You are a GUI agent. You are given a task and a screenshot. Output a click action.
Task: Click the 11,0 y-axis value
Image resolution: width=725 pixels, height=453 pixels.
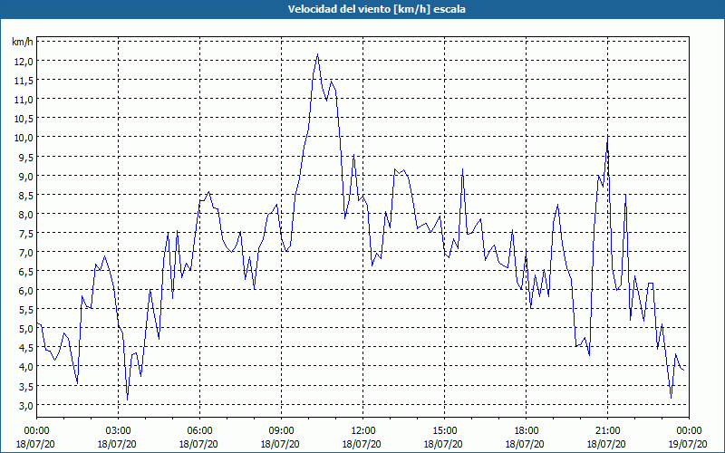point(24,100)
